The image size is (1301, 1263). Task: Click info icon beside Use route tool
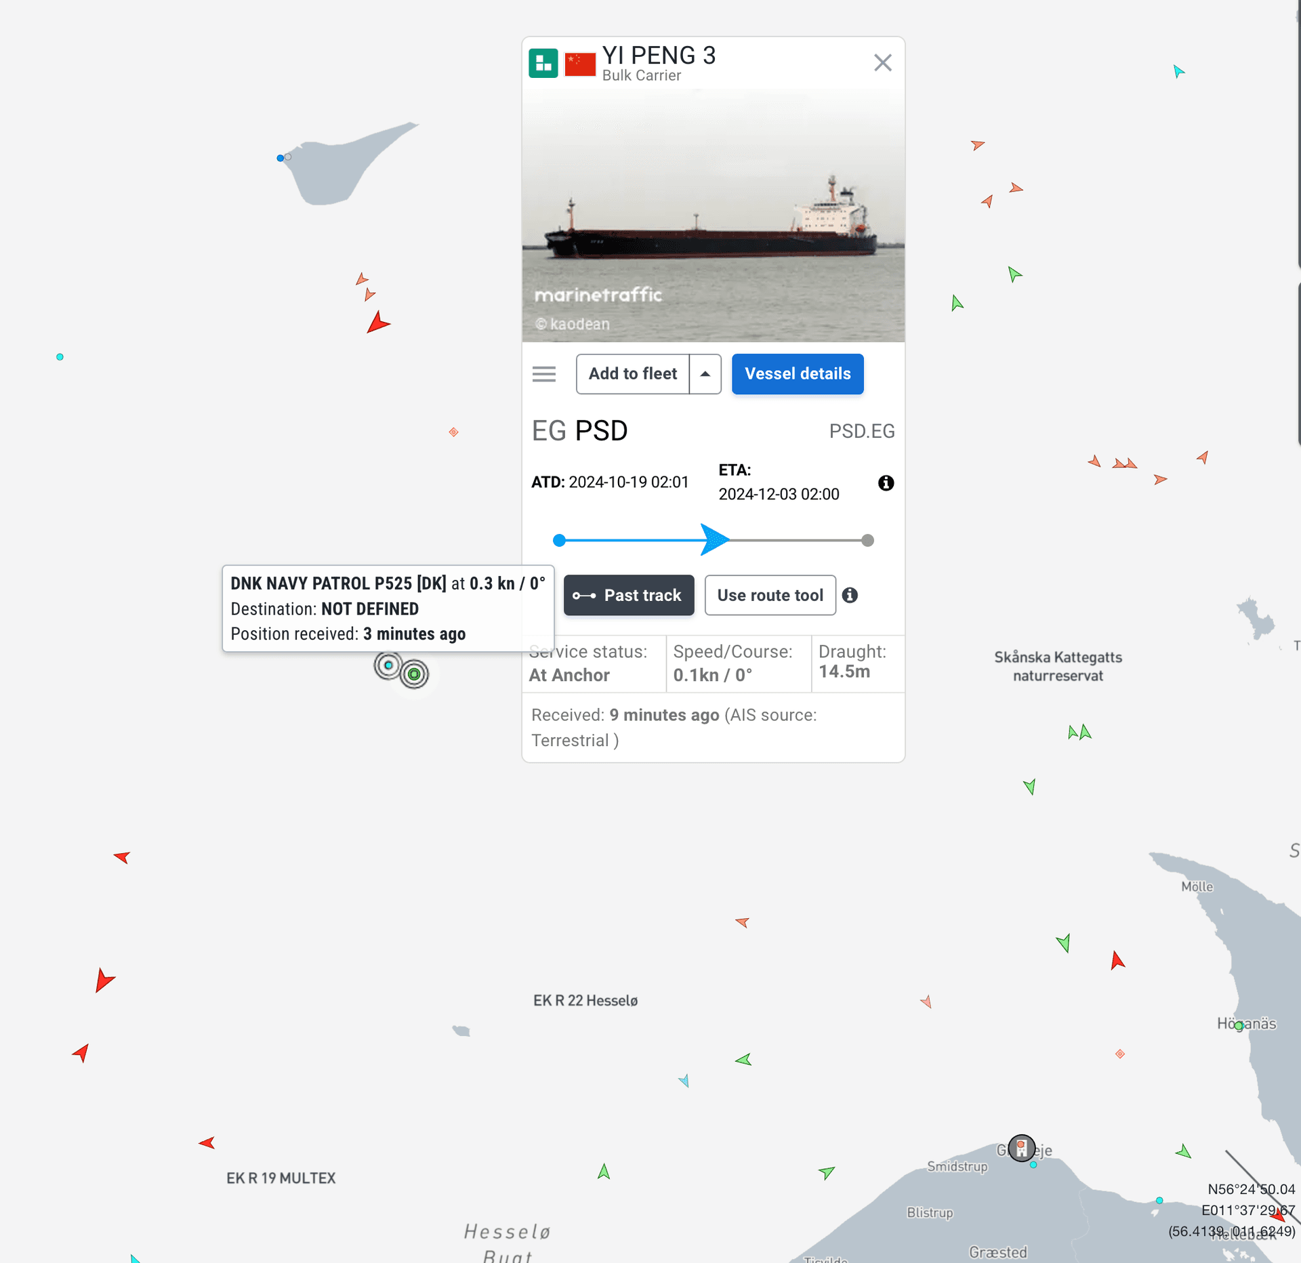click(x=850, y=596)
